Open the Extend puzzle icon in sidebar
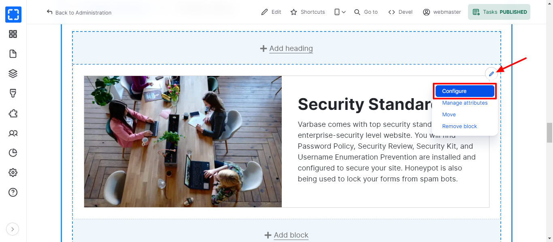The width and height of the screenshot is (553, 242). tap(13, 113)
